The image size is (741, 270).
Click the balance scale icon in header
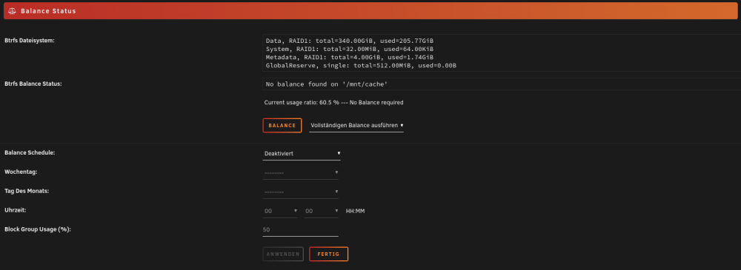coord(13,11)
